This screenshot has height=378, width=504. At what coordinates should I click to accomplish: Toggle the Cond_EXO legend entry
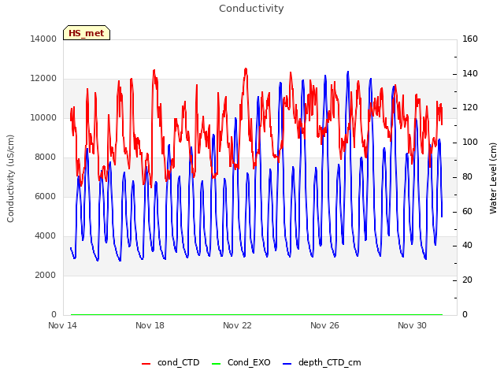[241, 362]
